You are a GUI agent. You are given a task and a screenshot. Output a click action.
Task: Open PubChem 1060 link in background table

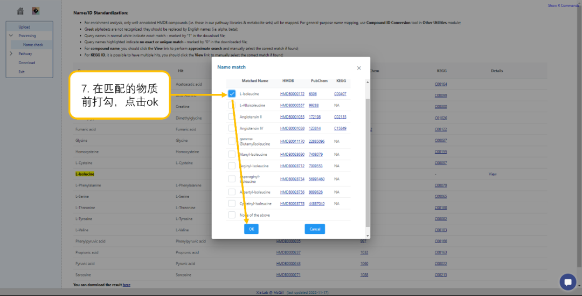click(364, 264)
